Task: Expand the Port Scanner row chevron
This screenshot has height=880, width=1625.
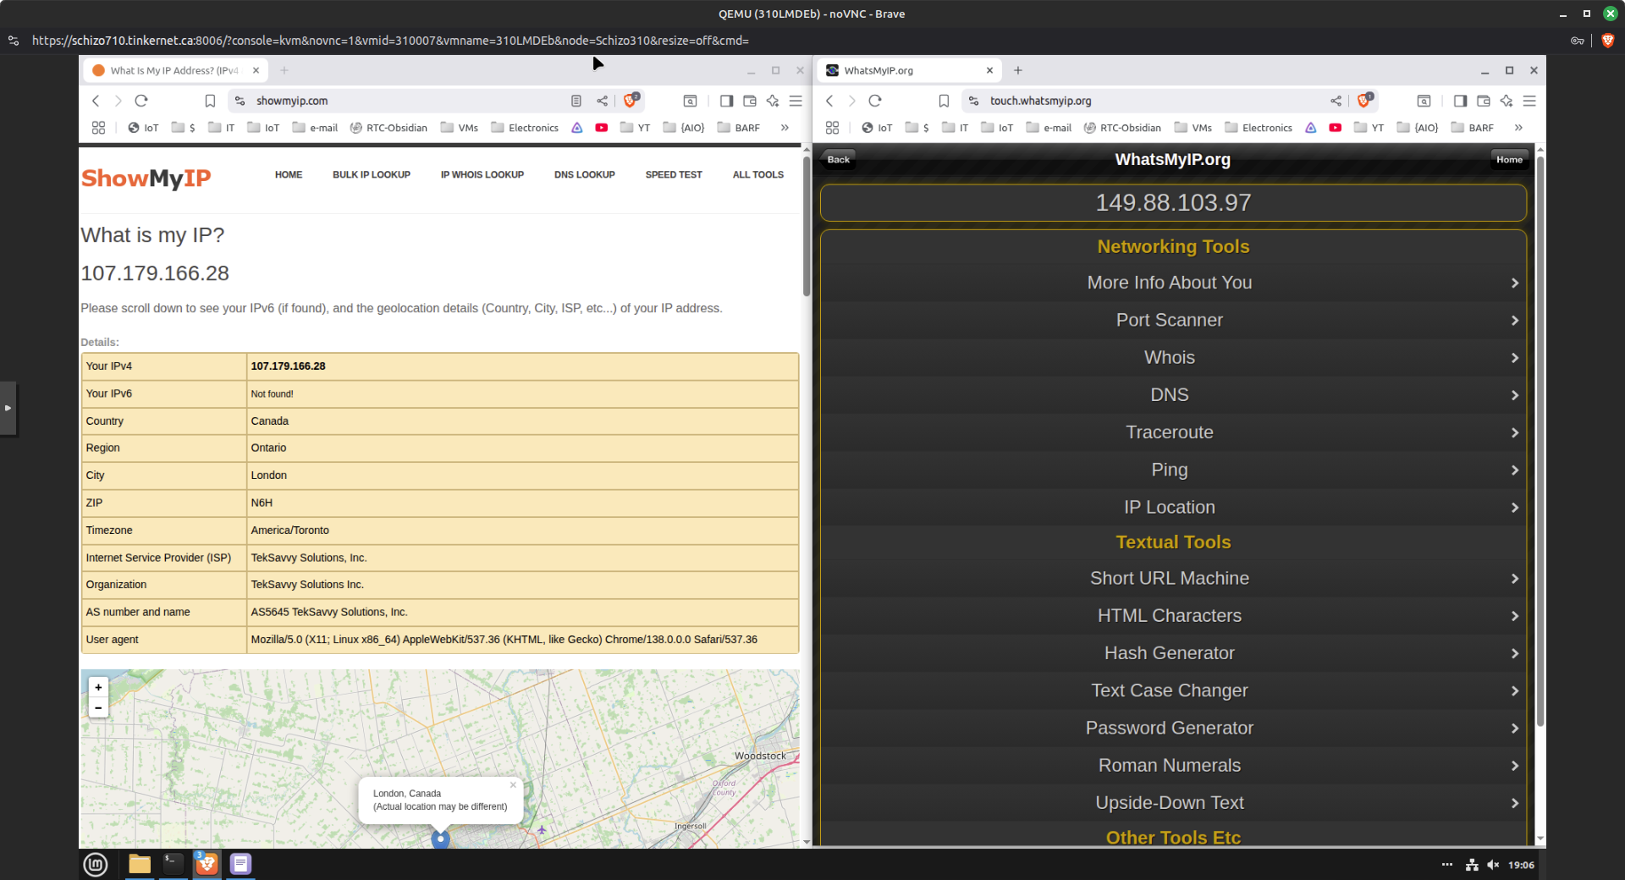Action: 1514,321
